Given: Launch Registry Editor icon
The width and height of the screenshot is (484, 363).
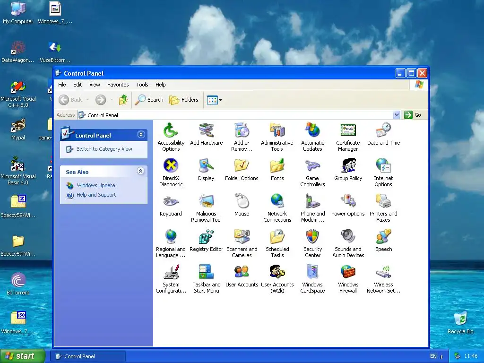Looking at the screenshot, I should click(x=206, y=241).
